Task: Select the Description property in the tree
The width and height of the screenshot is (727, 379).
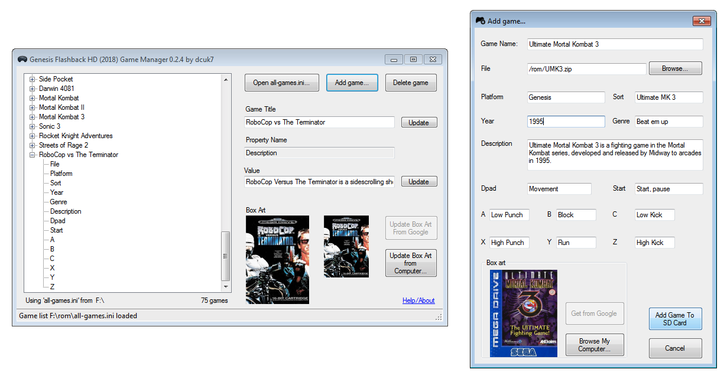Action: pyautogui.click(x=66, y=211)
